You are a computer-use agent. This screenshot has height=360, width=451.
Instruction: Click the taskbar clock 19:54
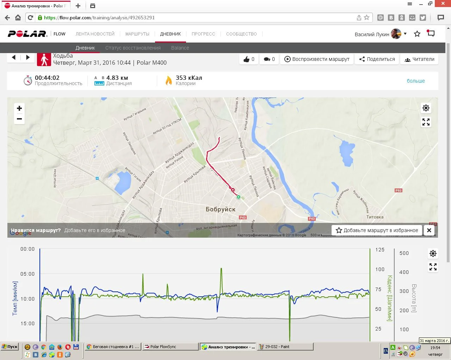click(x=435, y=348)
